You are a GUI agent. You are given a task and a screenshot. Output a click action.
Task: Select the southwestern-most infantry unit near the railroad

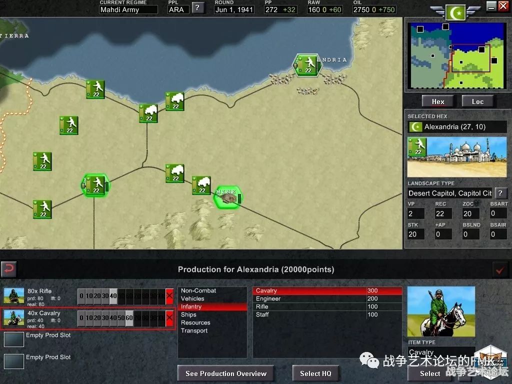tap(42, 209)
